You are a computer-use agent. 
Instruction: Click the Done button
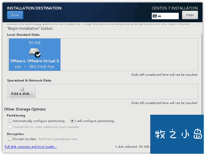coord(15,15)
